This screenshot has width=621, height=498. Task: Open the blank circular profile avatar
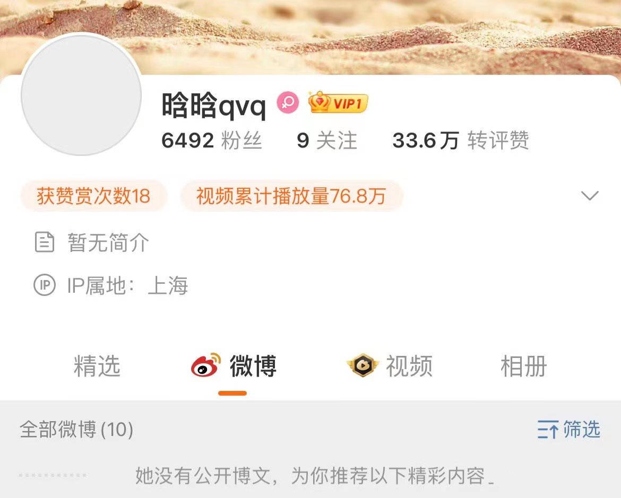pyautogui.click(x=81, y=94)
